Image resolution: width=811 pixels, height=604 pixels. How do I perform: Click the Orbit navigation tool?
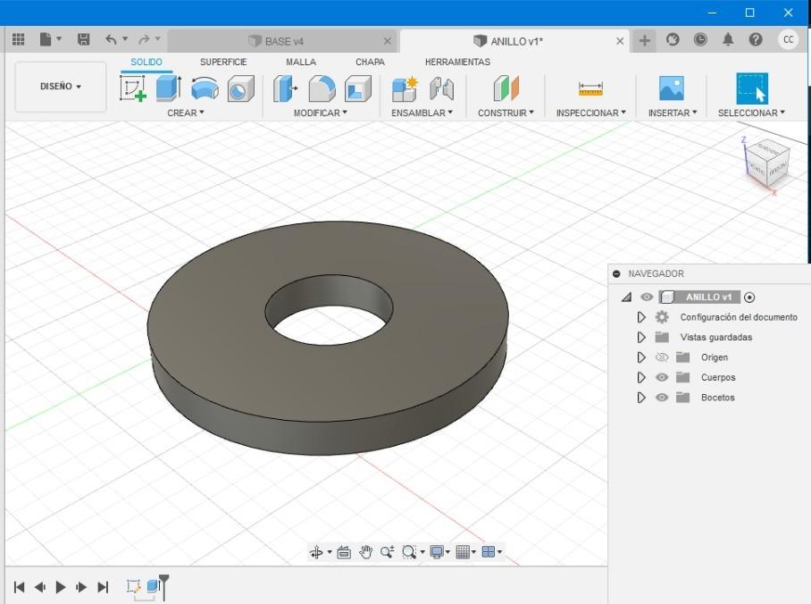(316, 552)
